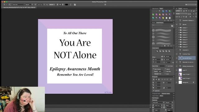Select Layer 11 thumbnail
The width and height of the screenshot is (199, 112).
pos(180,70)
